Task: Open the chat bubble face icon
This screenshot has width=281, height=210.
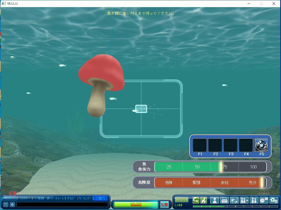Action: click(264, 200)
